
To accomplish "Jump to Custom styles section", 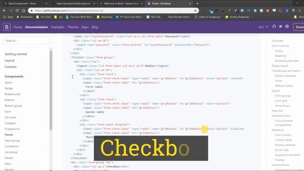I will pyautogui.click(x=284, y=140).
